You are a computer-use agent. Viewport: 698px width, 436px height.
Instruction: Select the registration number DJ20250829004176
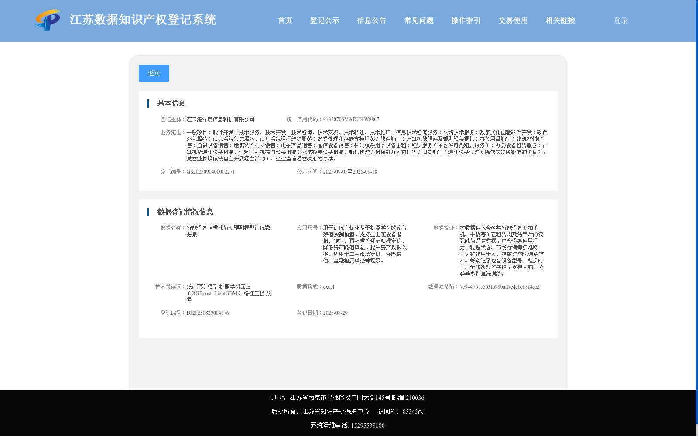tap(208, 313)
